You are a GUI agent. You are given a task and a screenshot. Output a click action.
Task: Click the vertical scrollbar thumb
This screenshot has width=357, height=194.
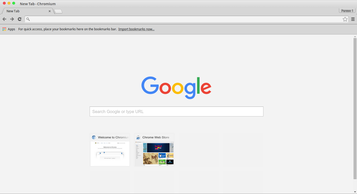[355, 108]
